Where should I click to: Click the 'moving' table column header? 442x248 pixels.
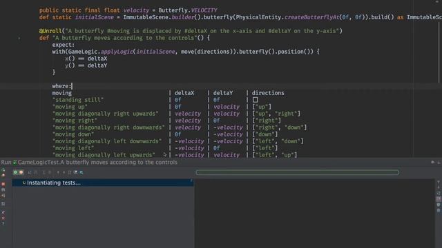[61, 93]
